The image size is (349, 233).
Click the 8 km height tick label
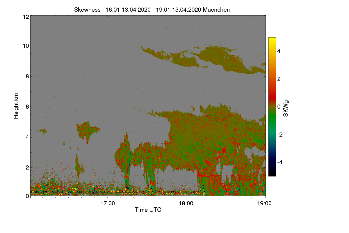(x=27, y=76)
